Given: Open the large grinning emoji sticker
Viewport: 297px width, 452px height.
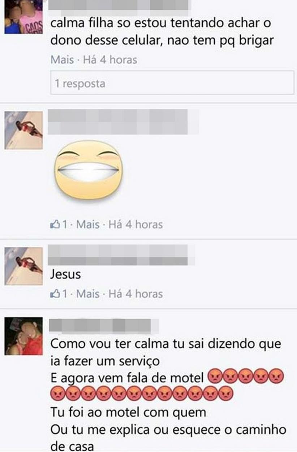Looking at the screenshot, I should (88, 170).
